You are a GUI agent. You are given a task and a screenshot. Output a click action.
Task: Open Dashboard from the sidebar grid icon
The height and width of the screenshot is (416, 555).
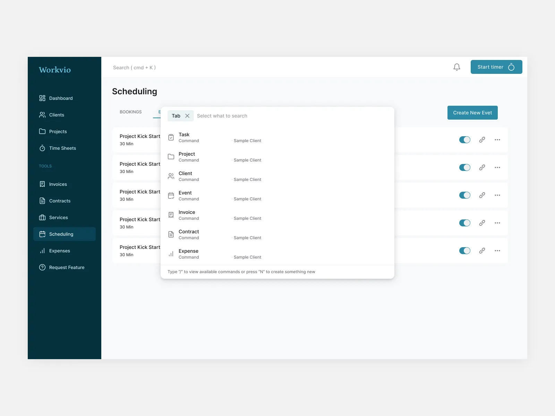click(42, 98)
